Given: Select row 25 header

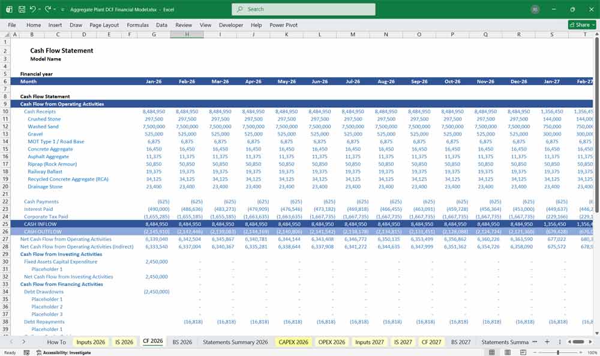Looking at the screenshot, I should click(5, 224).
